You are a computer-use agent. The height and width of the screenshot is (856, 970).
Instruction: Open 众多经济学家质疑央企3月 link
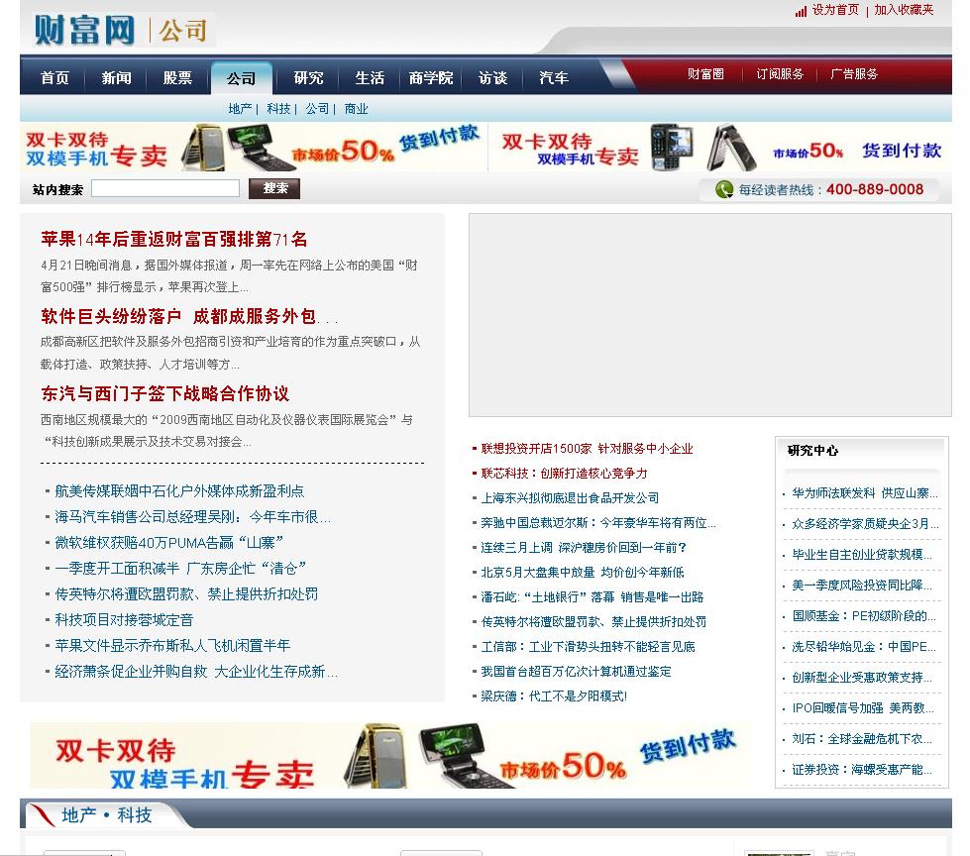(865, 524)
